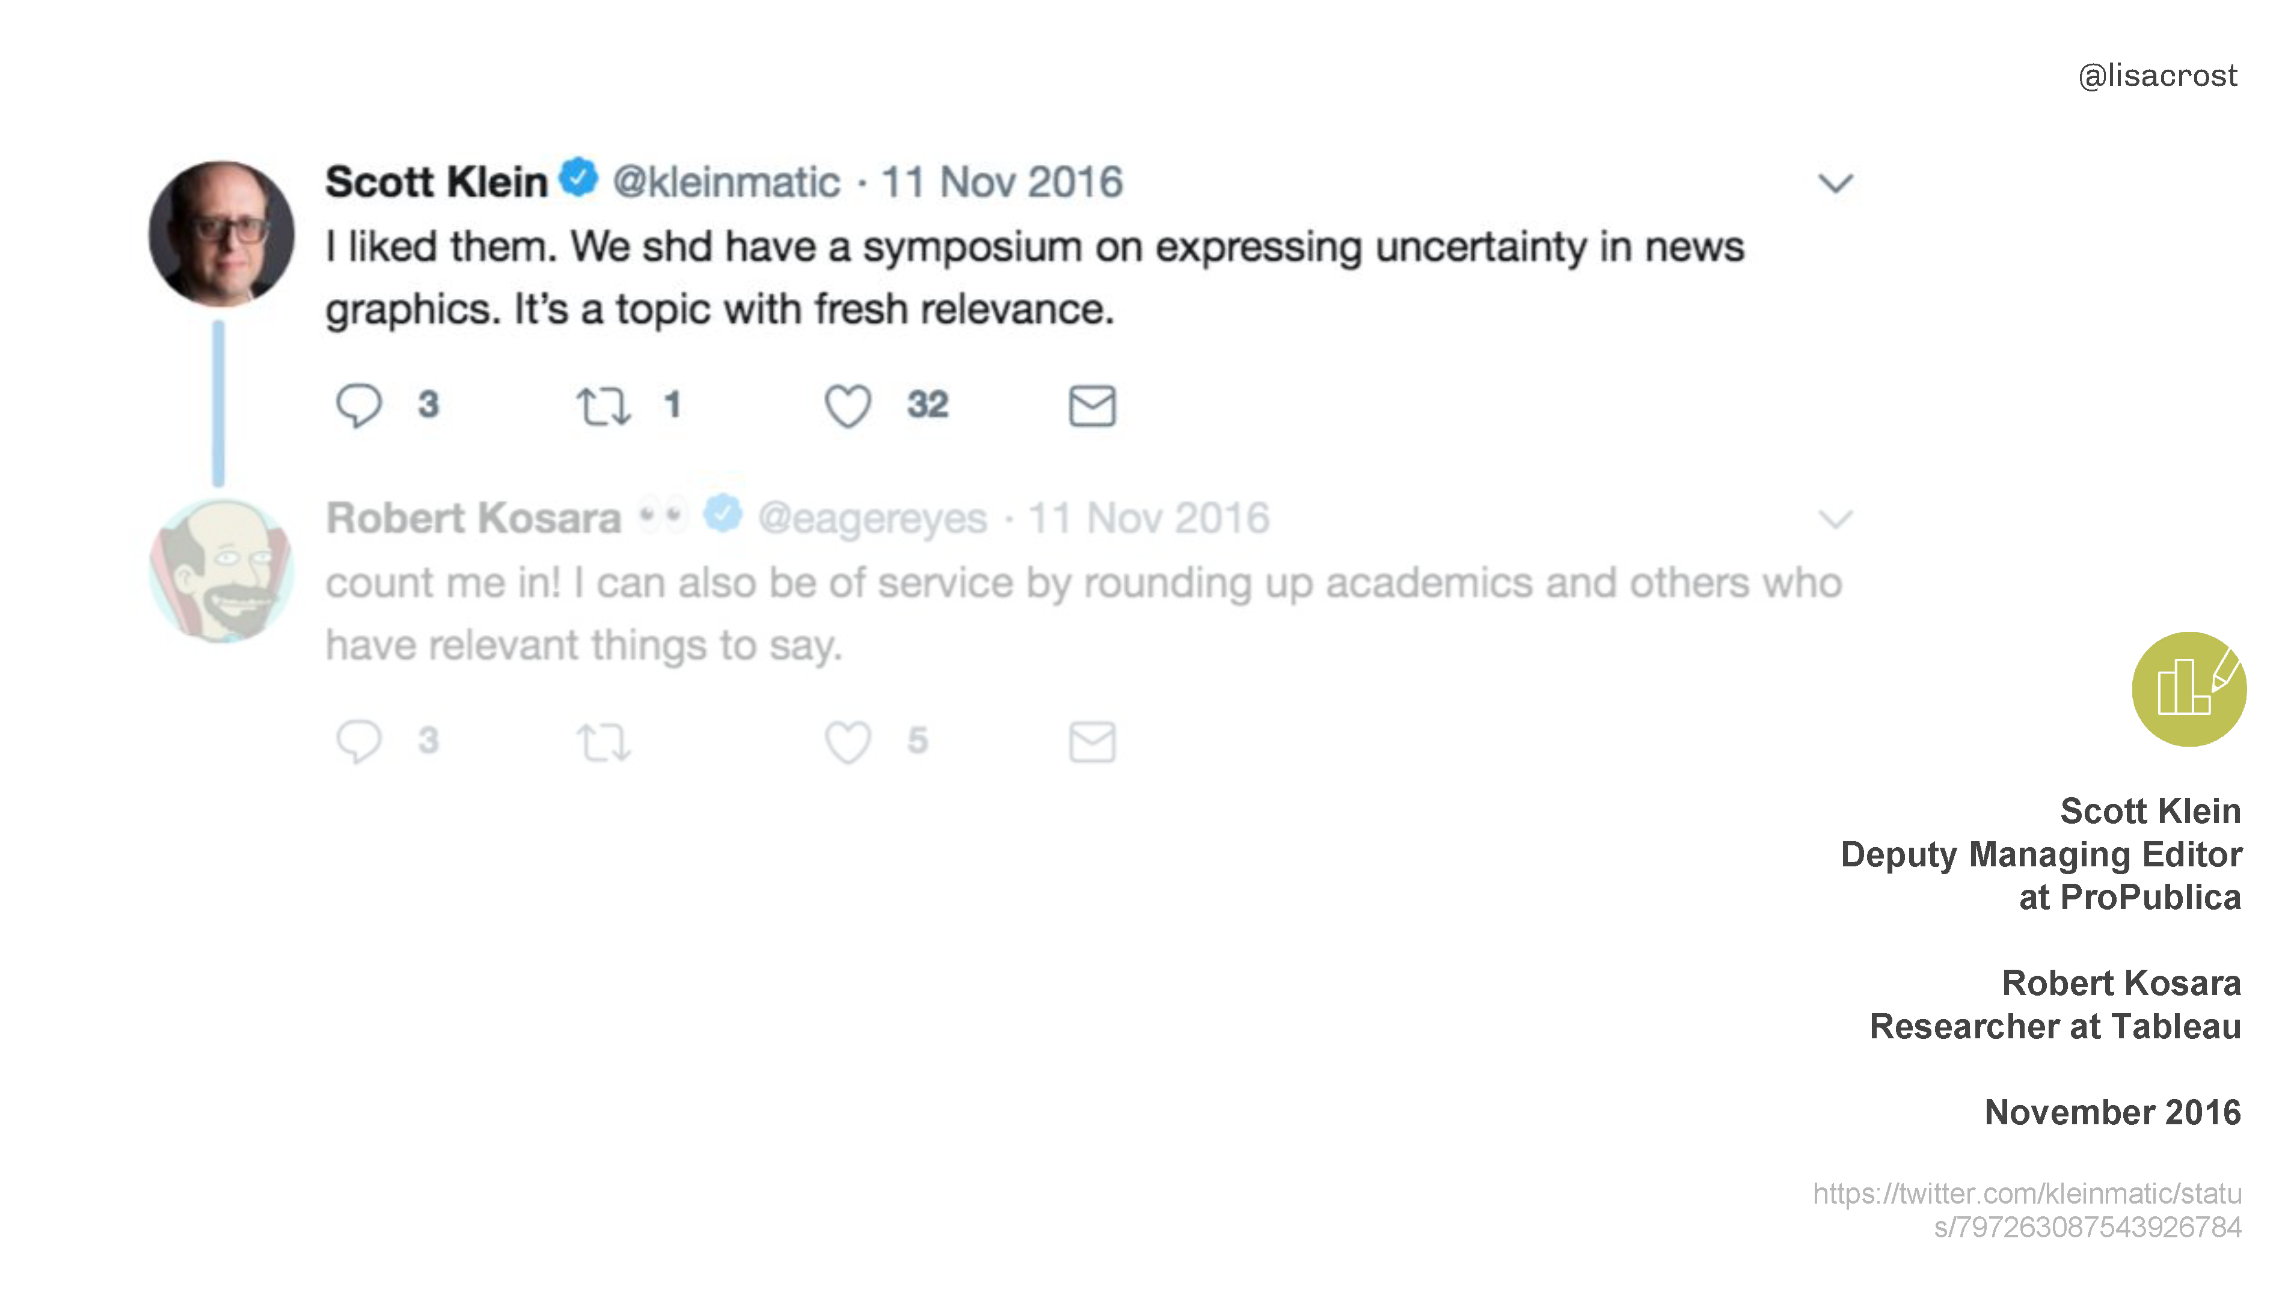Retweet Robert Kosara's reply
This screenshot has height=1289, width=2291.
pos(604,742)
